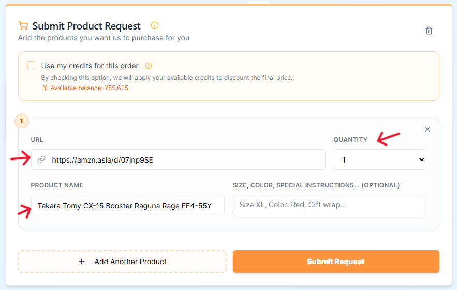Click the Submit Product Request heading

(x=86, y=26)
